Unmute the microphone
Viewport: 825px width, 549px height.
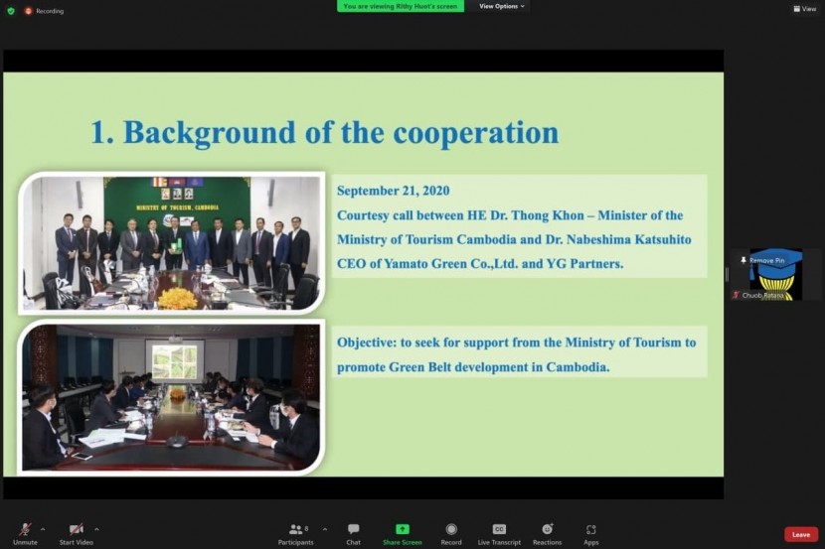pyautogui.click(x=25, y=530)
